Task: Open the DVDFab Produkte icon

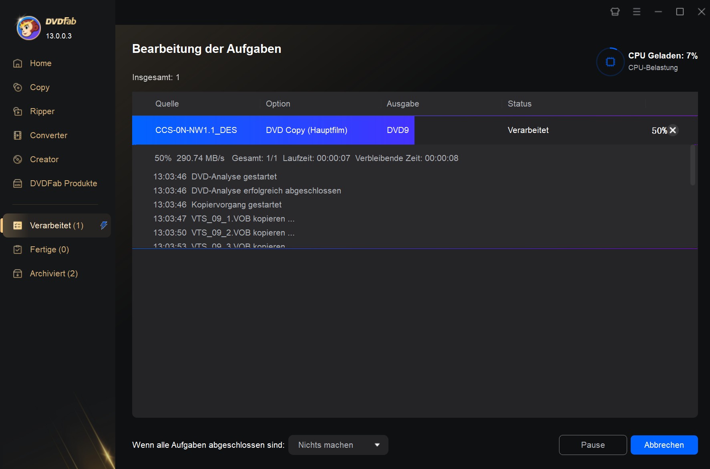Action: point(18,183)
